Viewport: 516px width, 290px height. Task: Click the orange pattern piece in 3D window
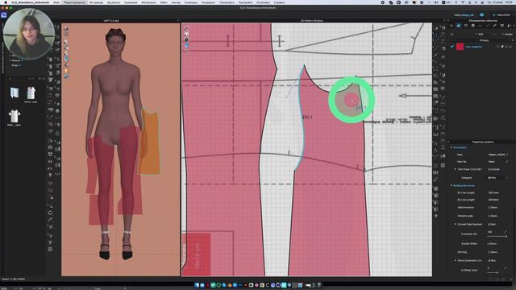click(x=150, y=143)
